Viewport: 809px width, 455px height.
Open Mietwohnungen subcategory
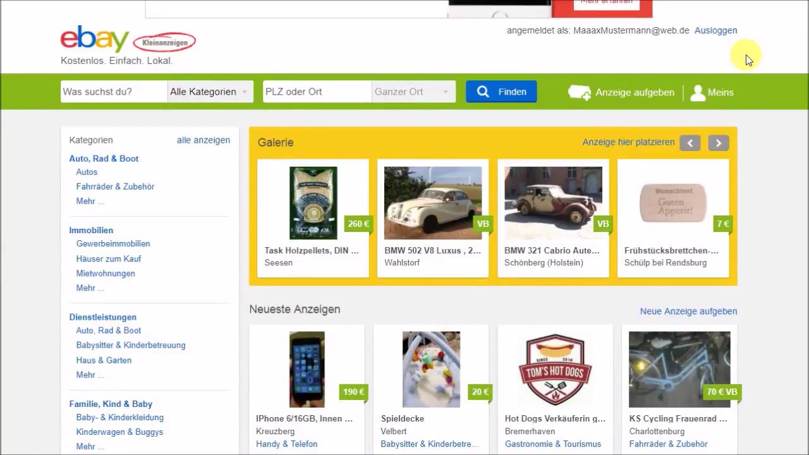[106, 273]
